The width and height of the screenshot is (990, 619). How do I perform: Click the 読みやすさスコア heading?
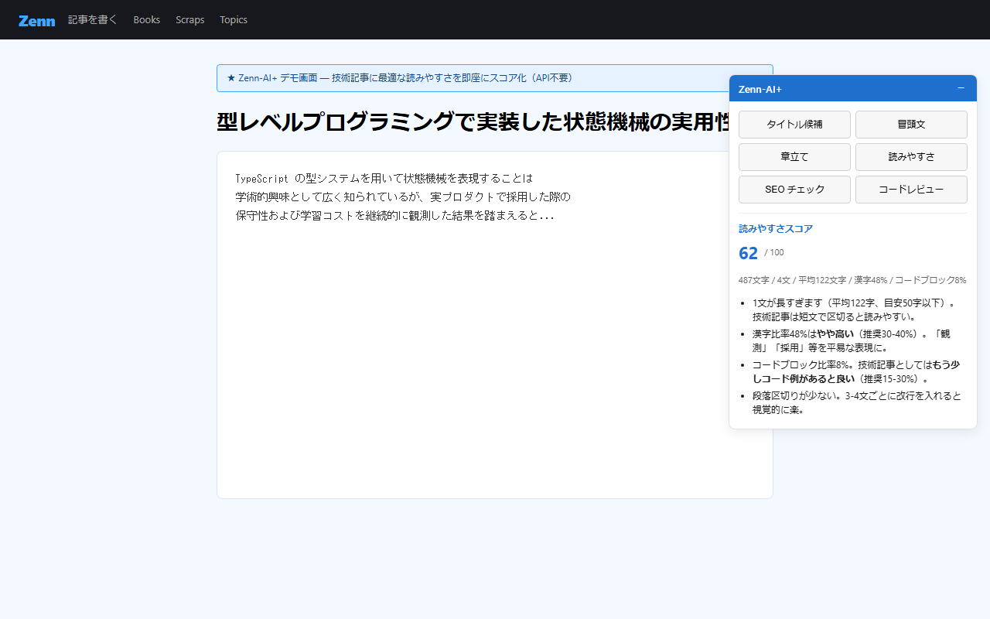776,229
